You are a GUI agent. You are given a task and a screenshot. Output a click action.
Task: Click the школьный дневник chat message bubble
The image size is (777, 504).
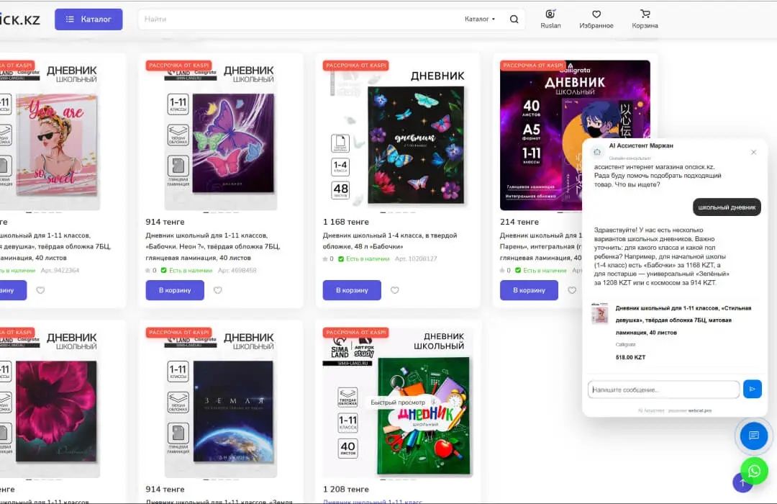727,207
